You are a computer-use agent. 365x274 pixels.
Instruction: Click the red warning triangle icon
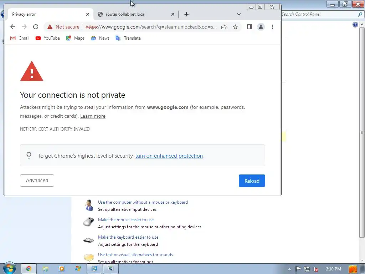point(32,71)
